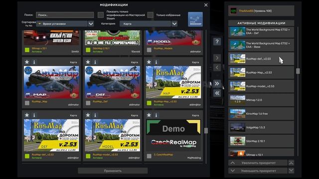Check the 'Только избранные' box
The image size is (319, 179).
tap(151, 15)
